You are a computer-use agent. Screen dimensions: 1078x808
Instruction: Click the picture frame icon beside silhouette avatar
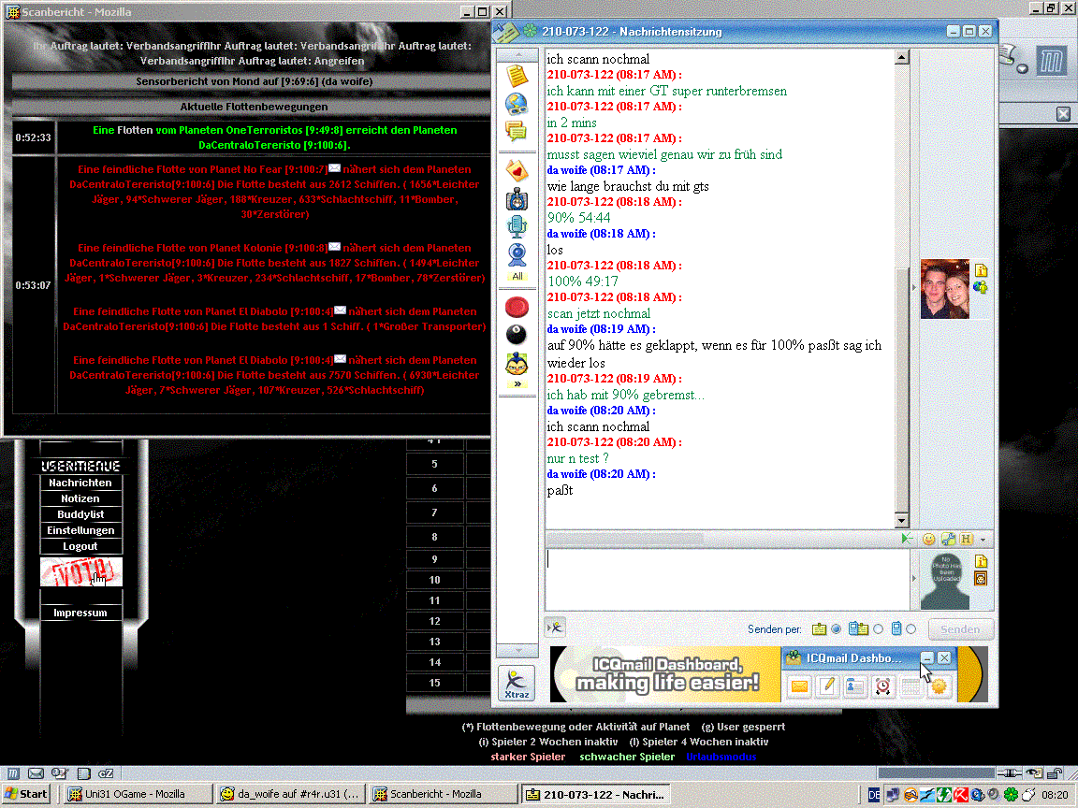981,579
